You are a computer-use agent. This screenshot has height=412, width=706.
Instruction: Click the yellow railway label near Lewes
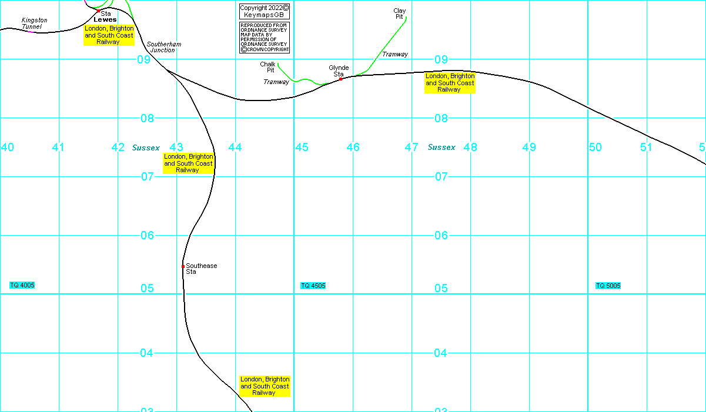point(109,35)
